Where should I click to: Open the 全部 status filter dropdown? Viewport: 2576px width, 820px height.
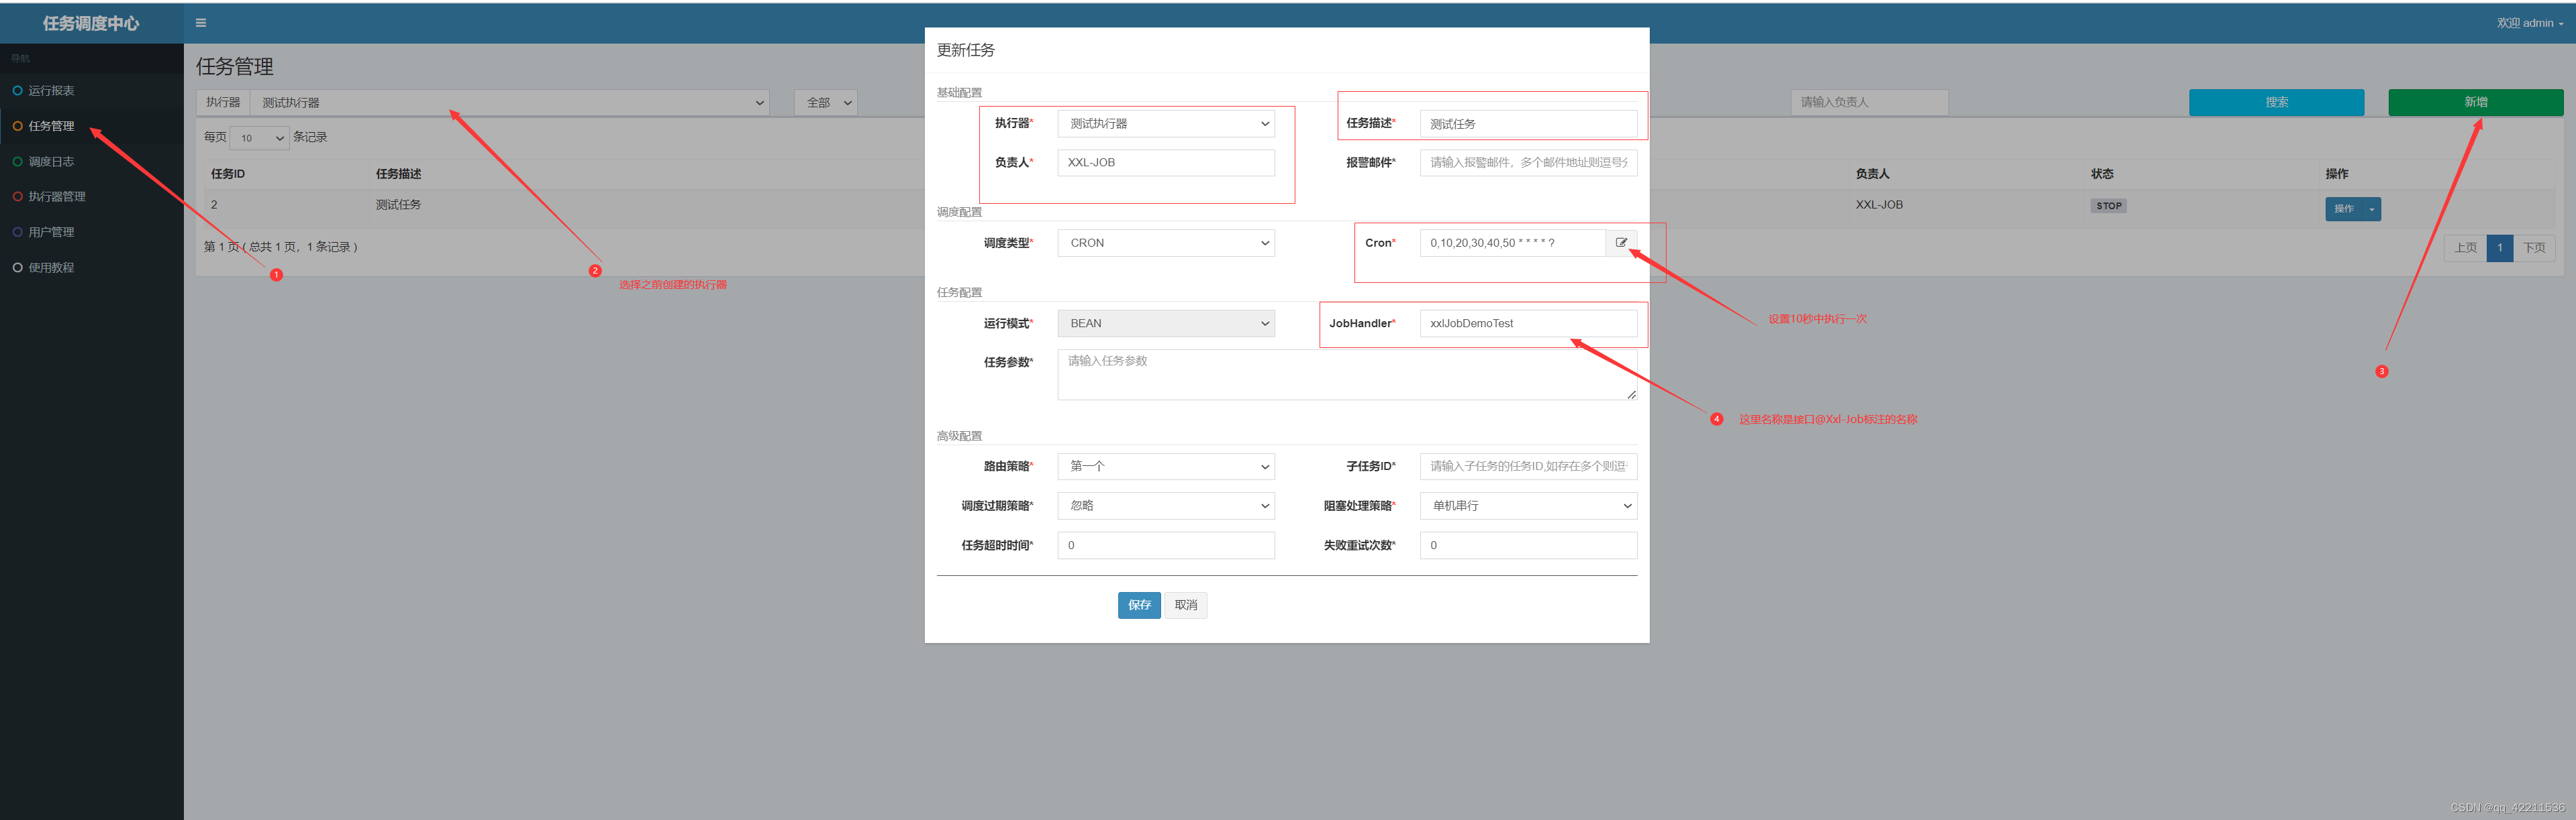[x=826, y=103]
